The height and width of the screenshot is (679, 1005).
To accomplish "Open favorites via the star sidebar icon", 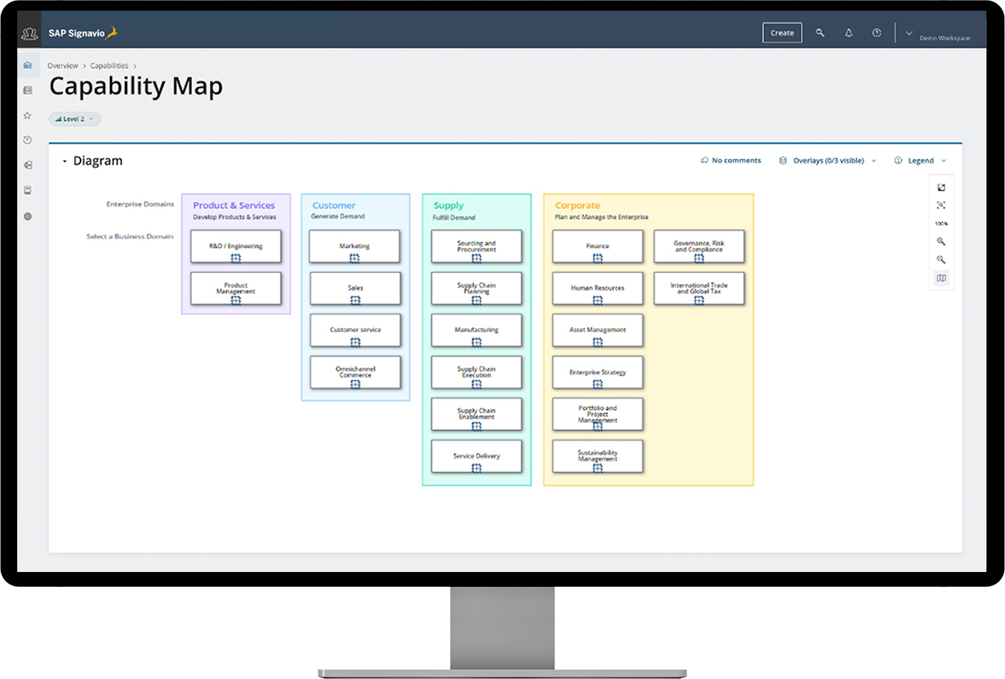I will (x=27, y=115).
